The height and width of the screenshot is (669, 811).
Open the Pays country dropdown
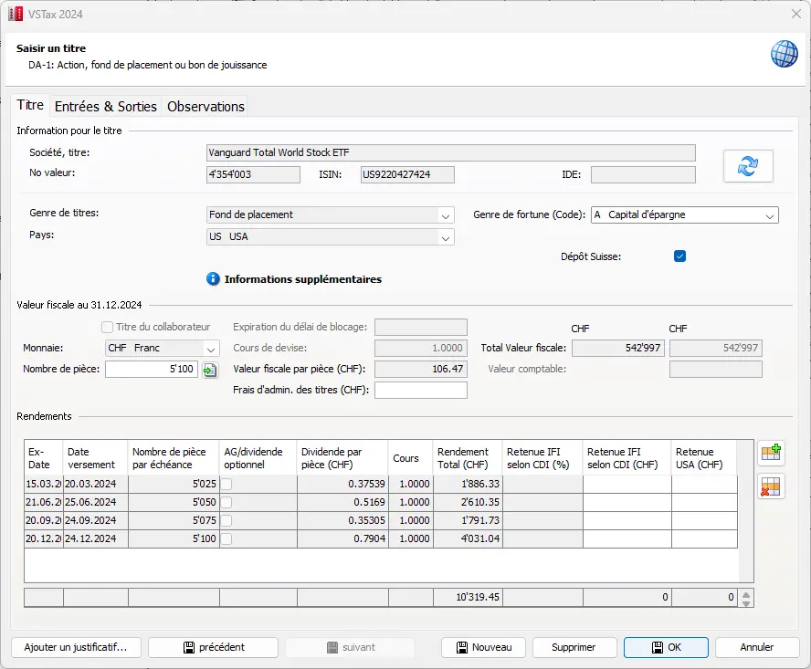(445, 237)
